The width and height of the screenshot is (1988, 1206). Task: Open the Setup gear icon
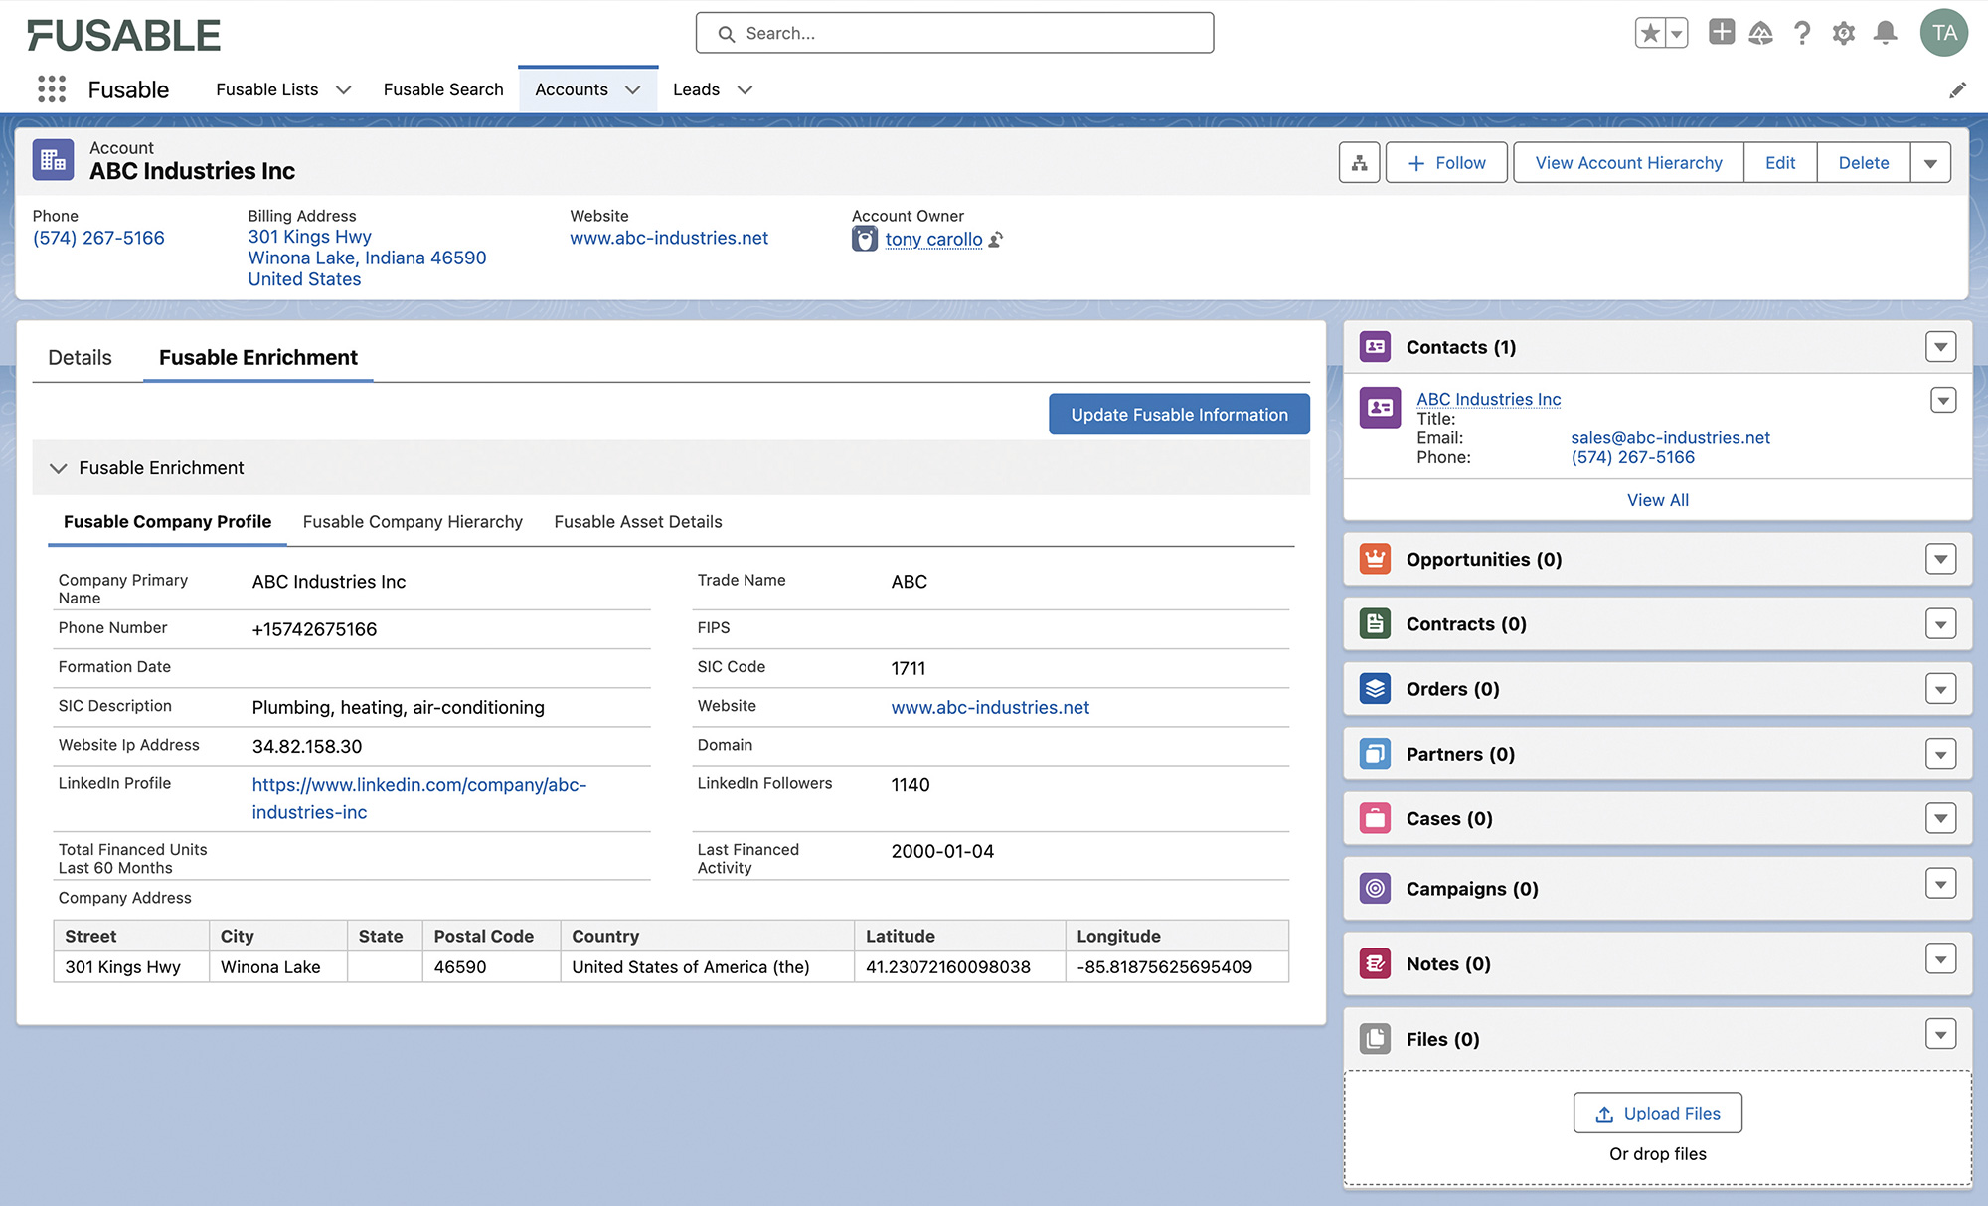click(x=1844, y=33)
